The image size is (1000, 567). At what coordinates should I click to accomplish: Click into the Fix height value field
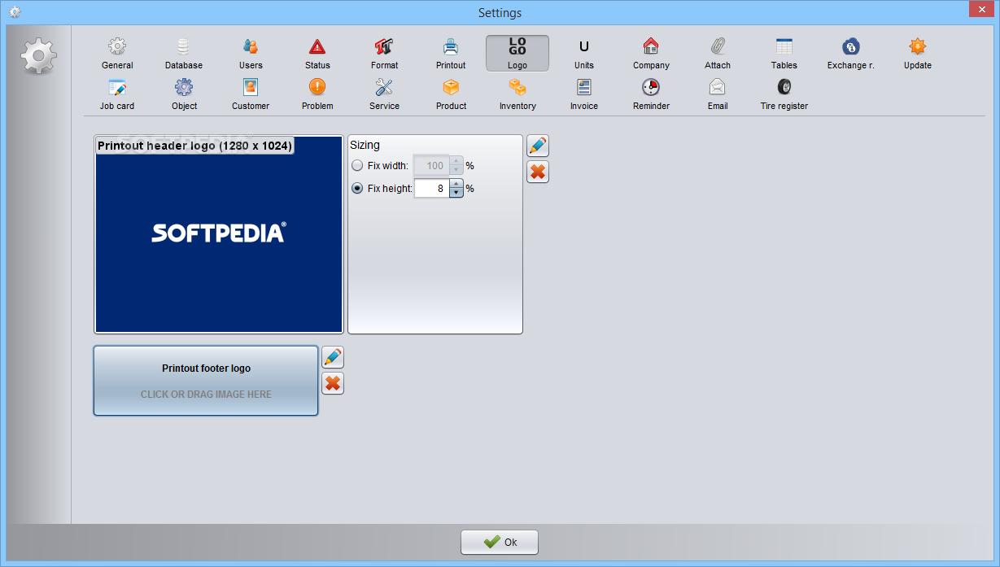[x=432, y=189]
